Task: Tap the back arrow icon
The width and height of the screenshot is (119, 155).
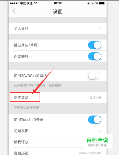Action: (14, 11)
